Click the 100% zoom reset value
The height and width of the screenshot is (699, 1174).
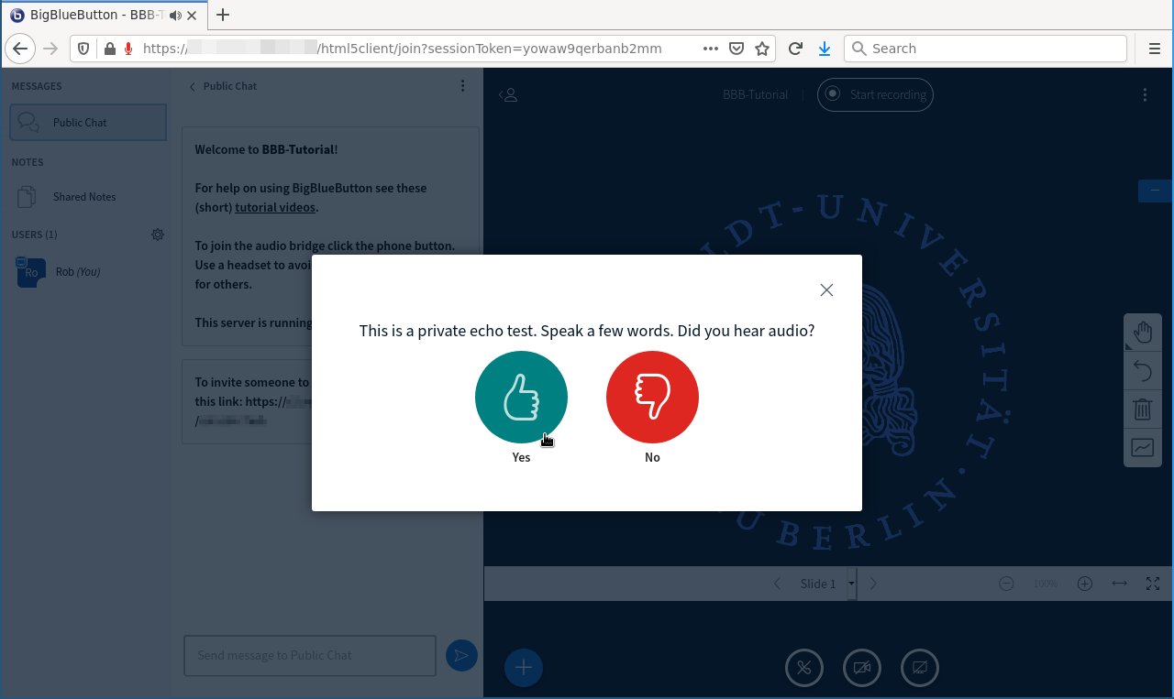(1046, 584)
